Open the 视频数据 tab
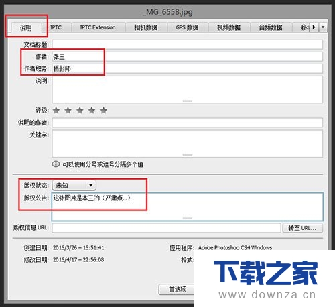Image resolution: width=335 pixels, height=307 pixels. [229, 27]
